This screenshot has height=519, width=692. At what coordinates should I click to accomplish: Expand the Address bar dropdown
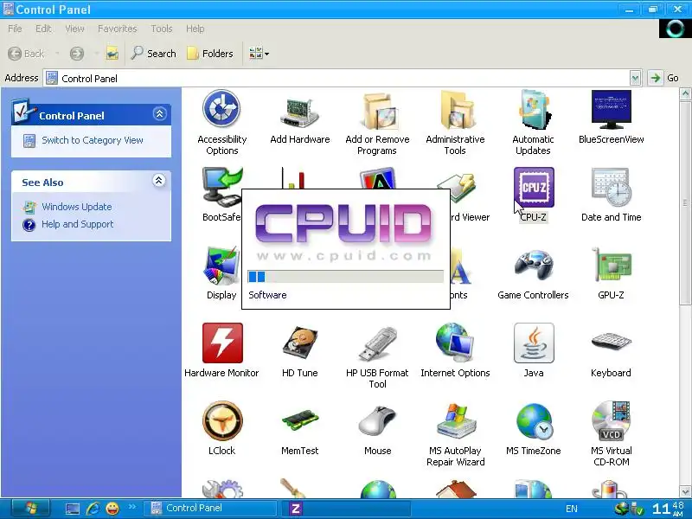point(635,78)
